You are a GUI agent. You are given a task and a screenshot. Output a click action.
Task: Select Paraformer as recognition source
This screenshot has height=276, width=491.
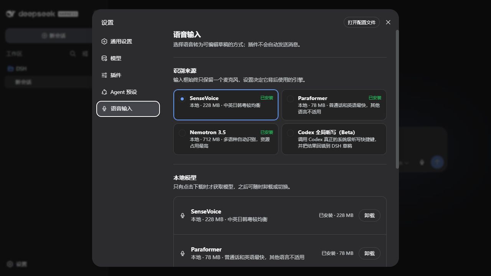(334, 105)
